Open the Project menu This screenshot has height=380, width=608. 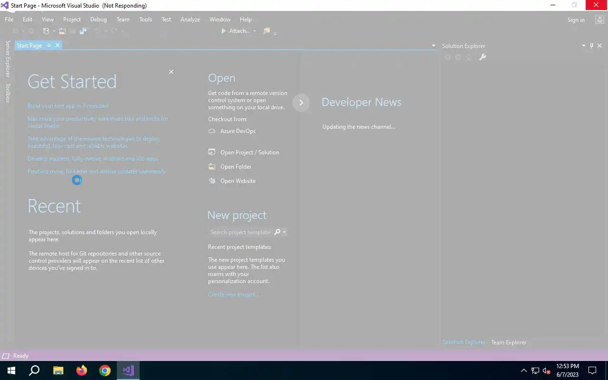(72, 19)
